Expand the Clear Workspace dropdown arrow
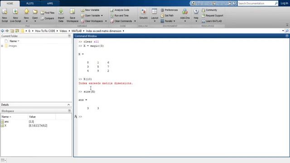Viewport: 290px width, 163px height. (x=106, y=21)
